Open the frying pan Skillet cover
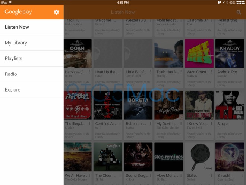The image size is (246, 185). [199, 157]
